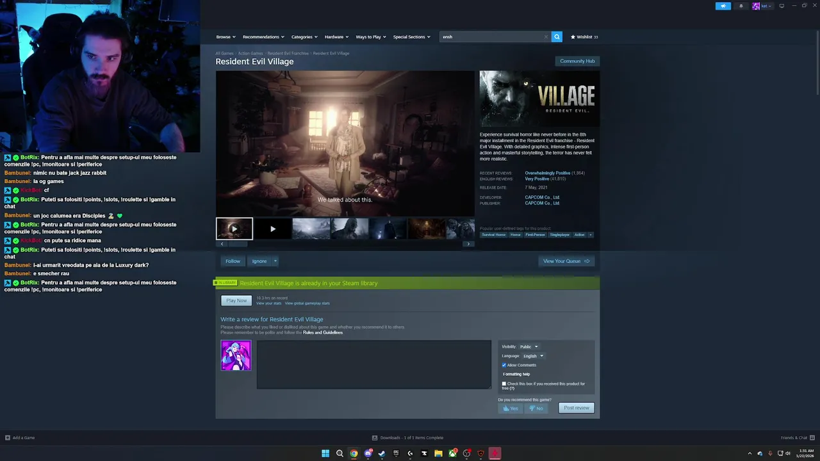The height and width of the screenshot is (461, 820).
Task: Click inside the review text area
Action: coord(374,364)
